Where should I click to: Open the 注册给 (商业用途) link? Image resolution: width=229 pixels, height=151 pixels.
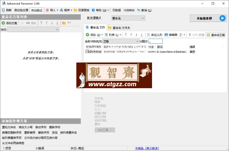[147, 148]
